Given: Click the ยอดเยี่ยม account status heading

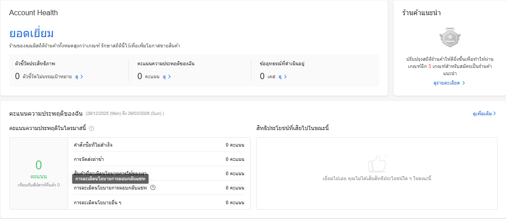Looking at the screenshot, I should [x=31, y=34].
